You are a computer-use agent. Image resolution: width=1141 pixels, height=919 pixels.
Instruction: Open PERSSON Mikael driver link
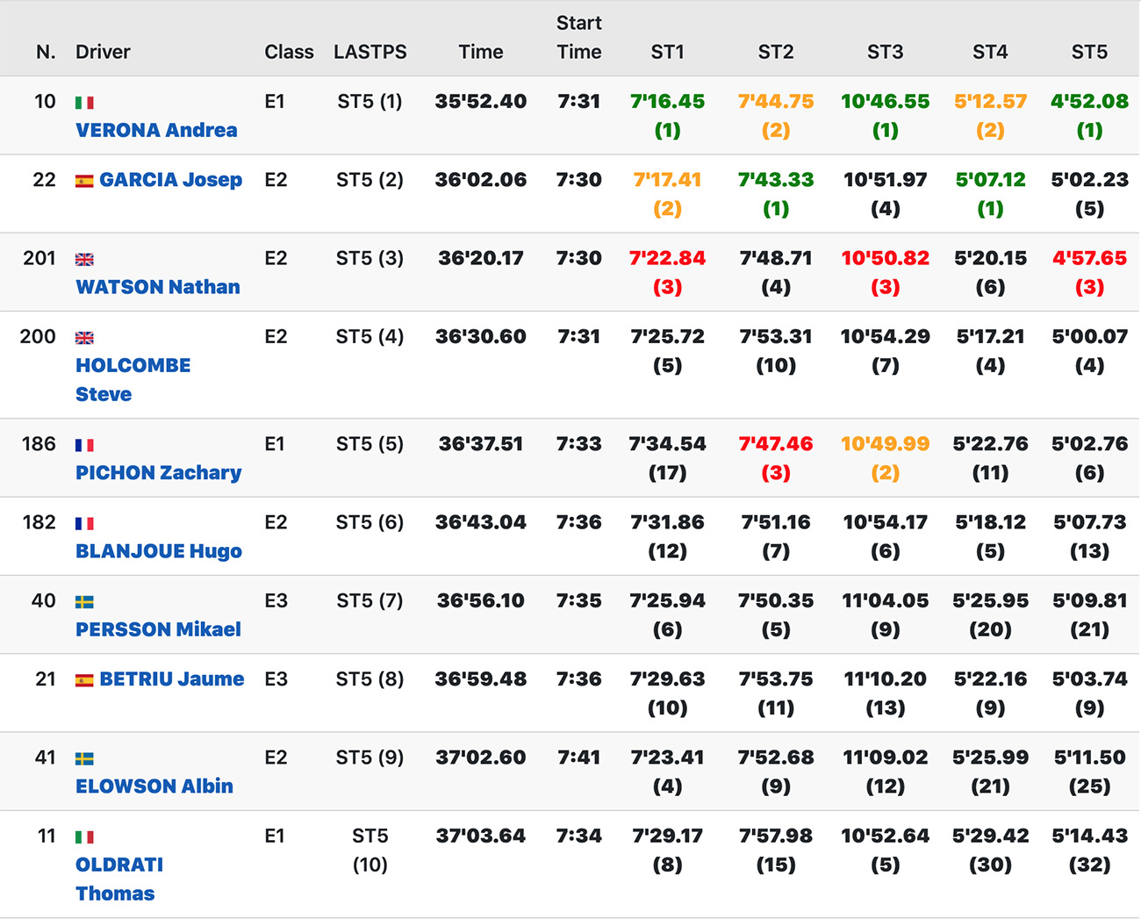pos(158,629)
